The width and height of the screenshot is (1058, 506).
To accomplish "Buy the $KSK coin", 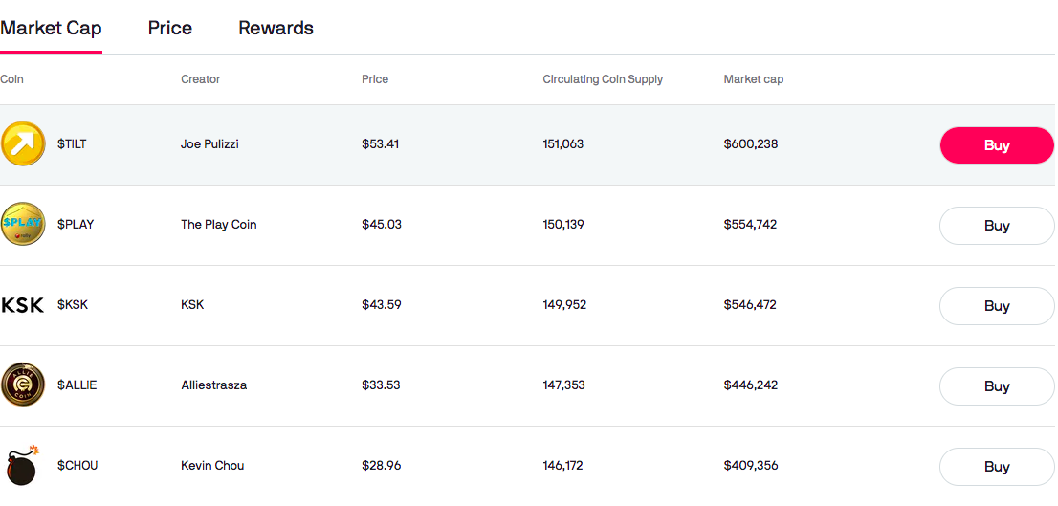I will tap(997, 306).
